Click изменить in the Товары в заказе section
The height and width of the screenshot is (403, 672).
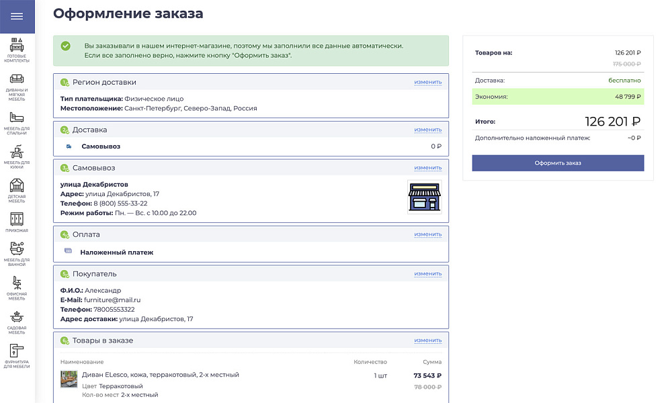pyautogui.click(x=429, y=341)
